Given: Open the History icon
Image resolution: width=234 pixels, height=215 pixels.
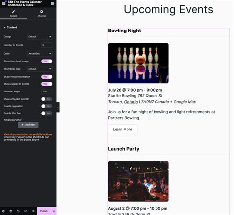Looking at the screenshot, I should pos(18,211).
